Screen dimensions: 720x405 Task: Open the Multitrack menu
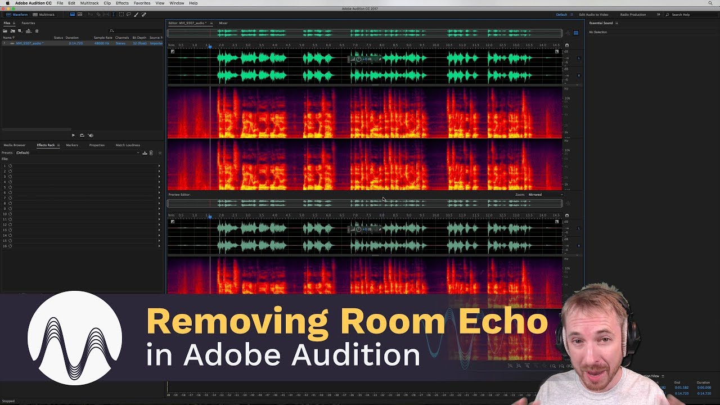[x=89, y=3]
